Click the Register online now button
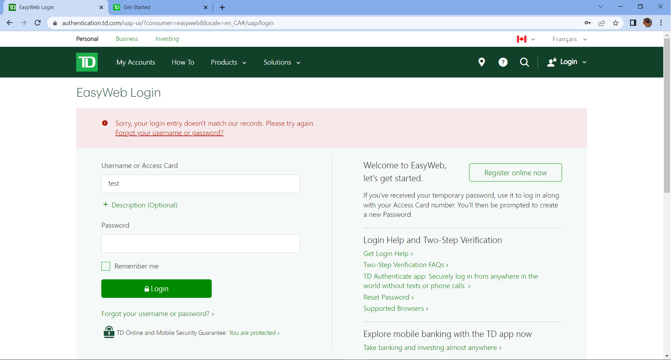This screenshot has height=360, width=671. coord(515,172)
